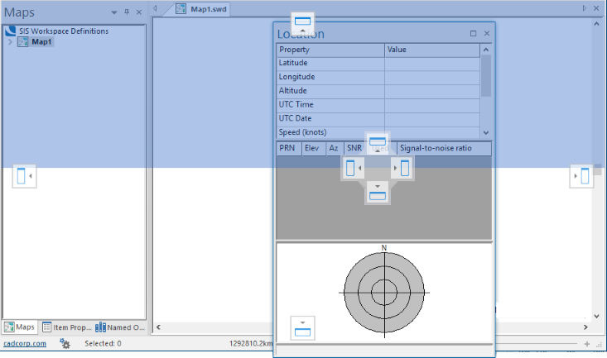The width and height of the screenshot is (607, 358).
Task: Click the center compass dock-top guide
Action: point(378,143)
